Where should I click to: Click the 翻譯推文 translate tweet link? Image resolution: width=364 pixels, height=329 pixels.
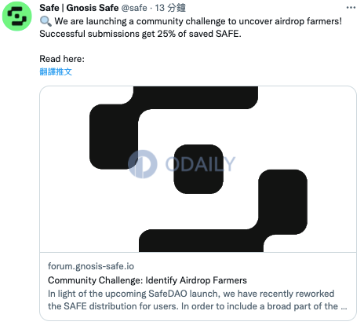coord(56,71)
